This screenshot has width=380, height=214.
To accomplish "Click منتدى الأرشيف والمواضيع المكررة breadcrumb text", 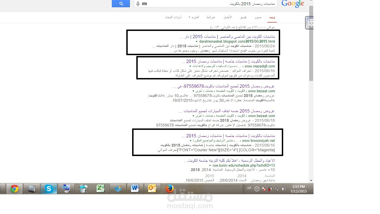I will 213,141.
